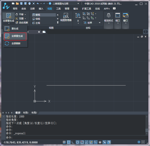
Task: Click the print preview icon next to printer
Action: click(x=34, y=4)
